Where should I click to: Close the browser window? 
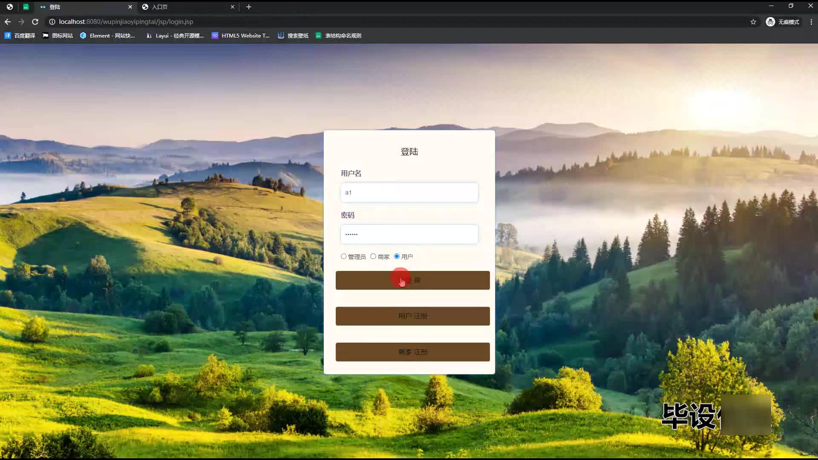pyautogui.click(x=810, y=6)
